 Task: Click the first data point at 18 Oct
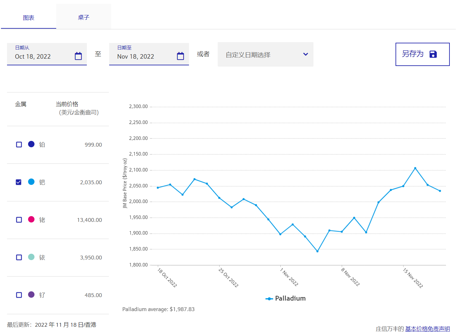pyautogui.click(x=158, y=188)
